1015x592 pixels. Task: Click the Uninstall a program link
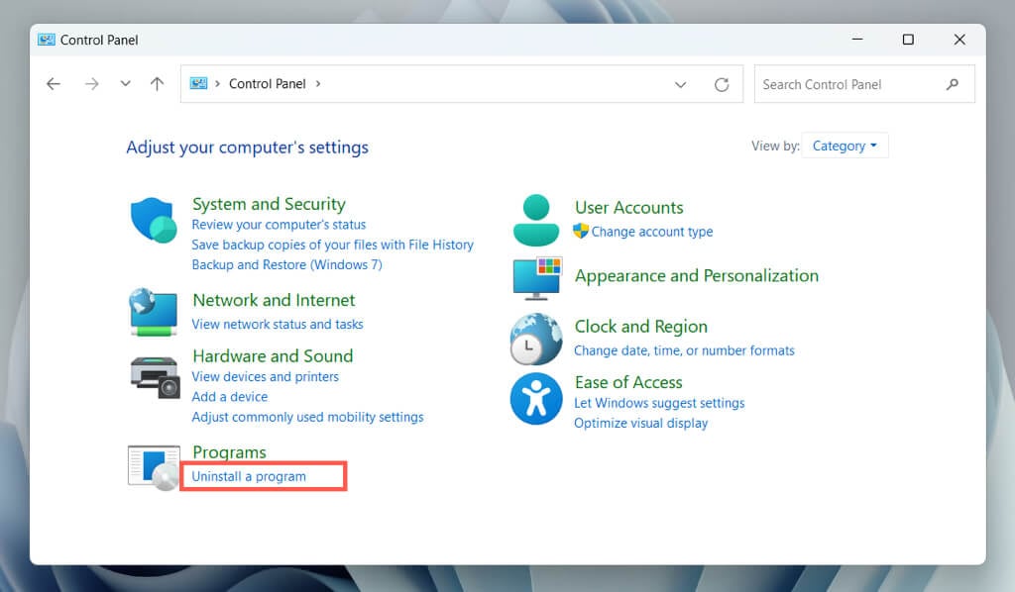249,476
